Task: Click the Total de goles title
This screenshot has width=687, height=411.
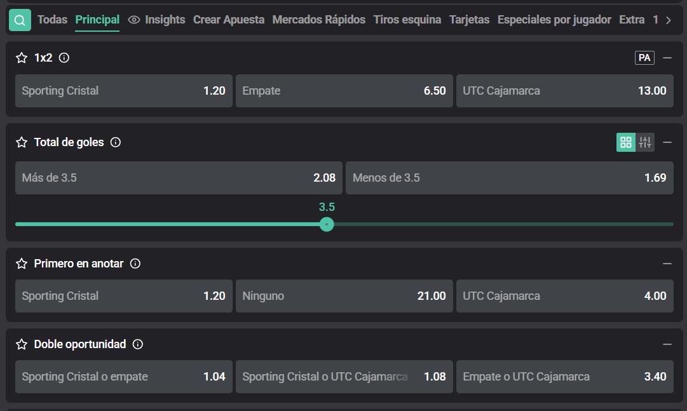Action: [x=69, y=142]
